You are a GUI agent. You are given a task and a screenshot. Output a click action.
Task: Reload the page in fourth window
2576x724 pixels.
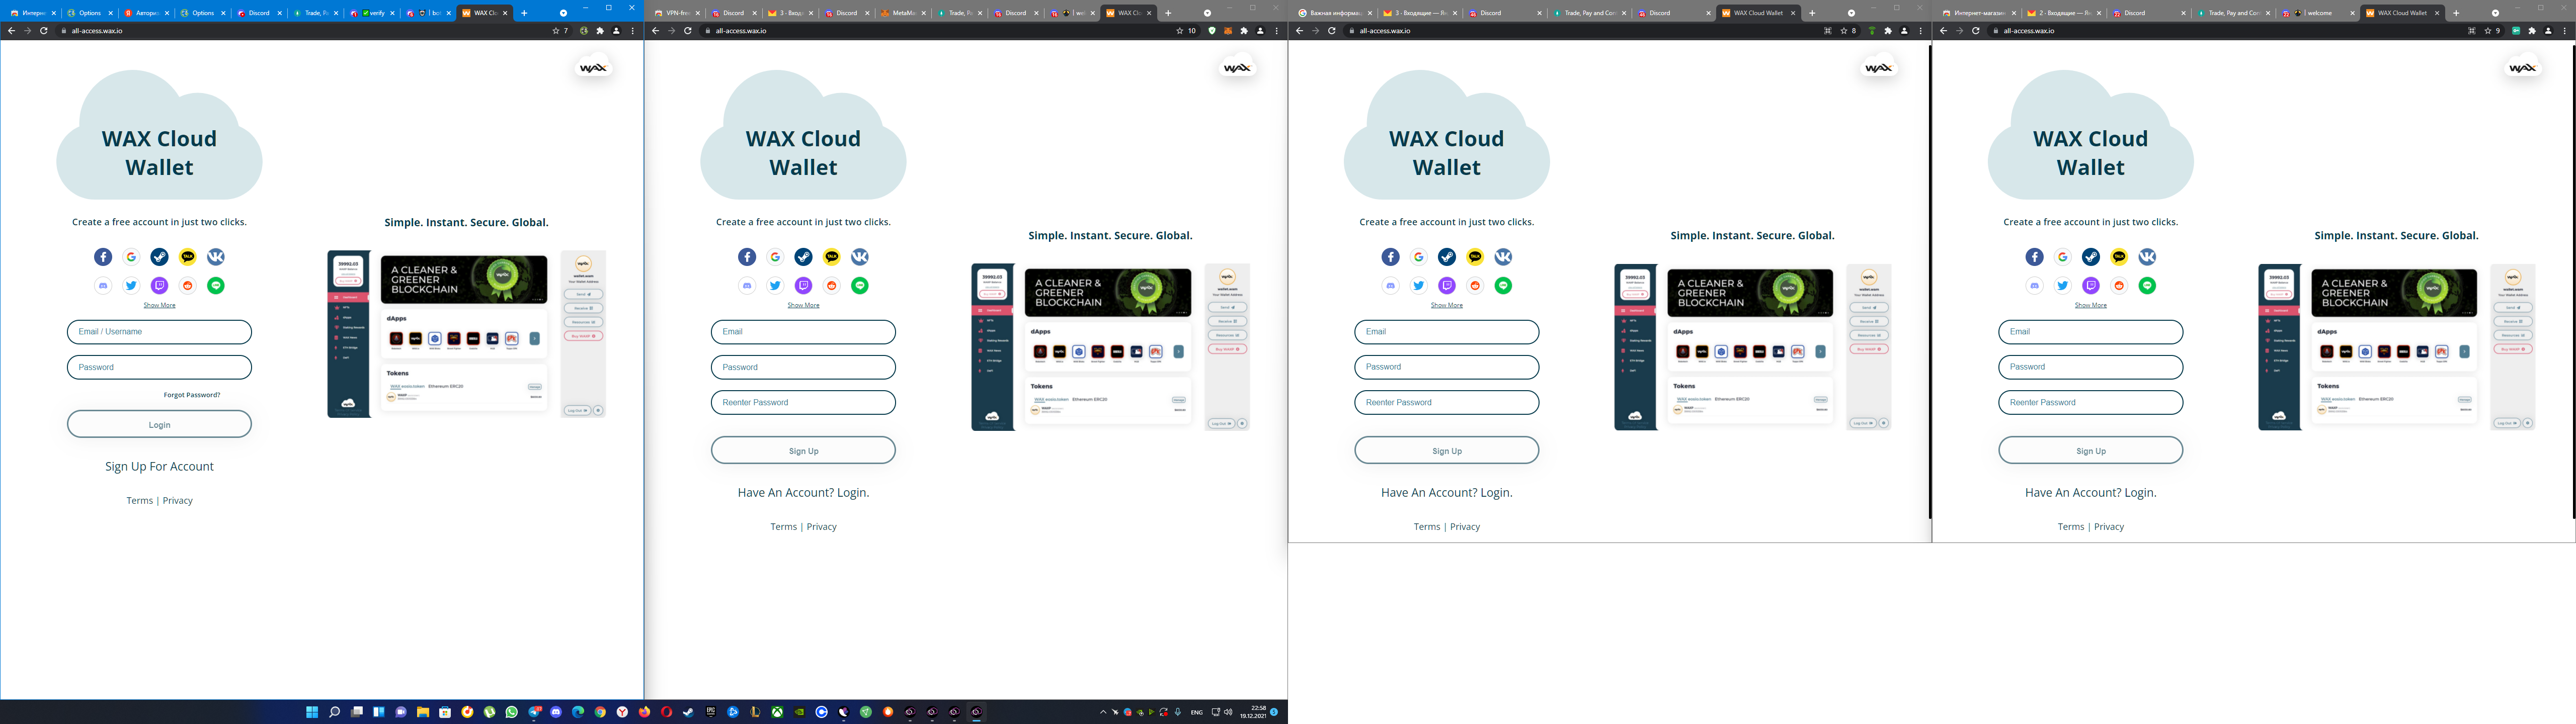(x=1976, y=31)
